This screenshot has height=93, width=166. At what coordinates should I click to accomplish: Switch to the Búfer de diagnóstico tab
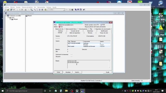coord(75,33)
